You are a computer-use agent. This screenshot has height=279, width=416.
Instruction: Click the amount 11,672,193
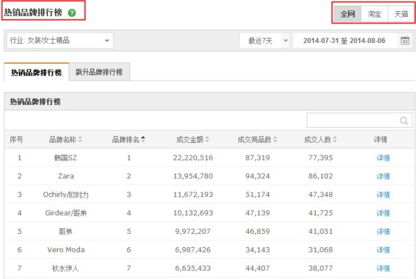coord(193,195)
